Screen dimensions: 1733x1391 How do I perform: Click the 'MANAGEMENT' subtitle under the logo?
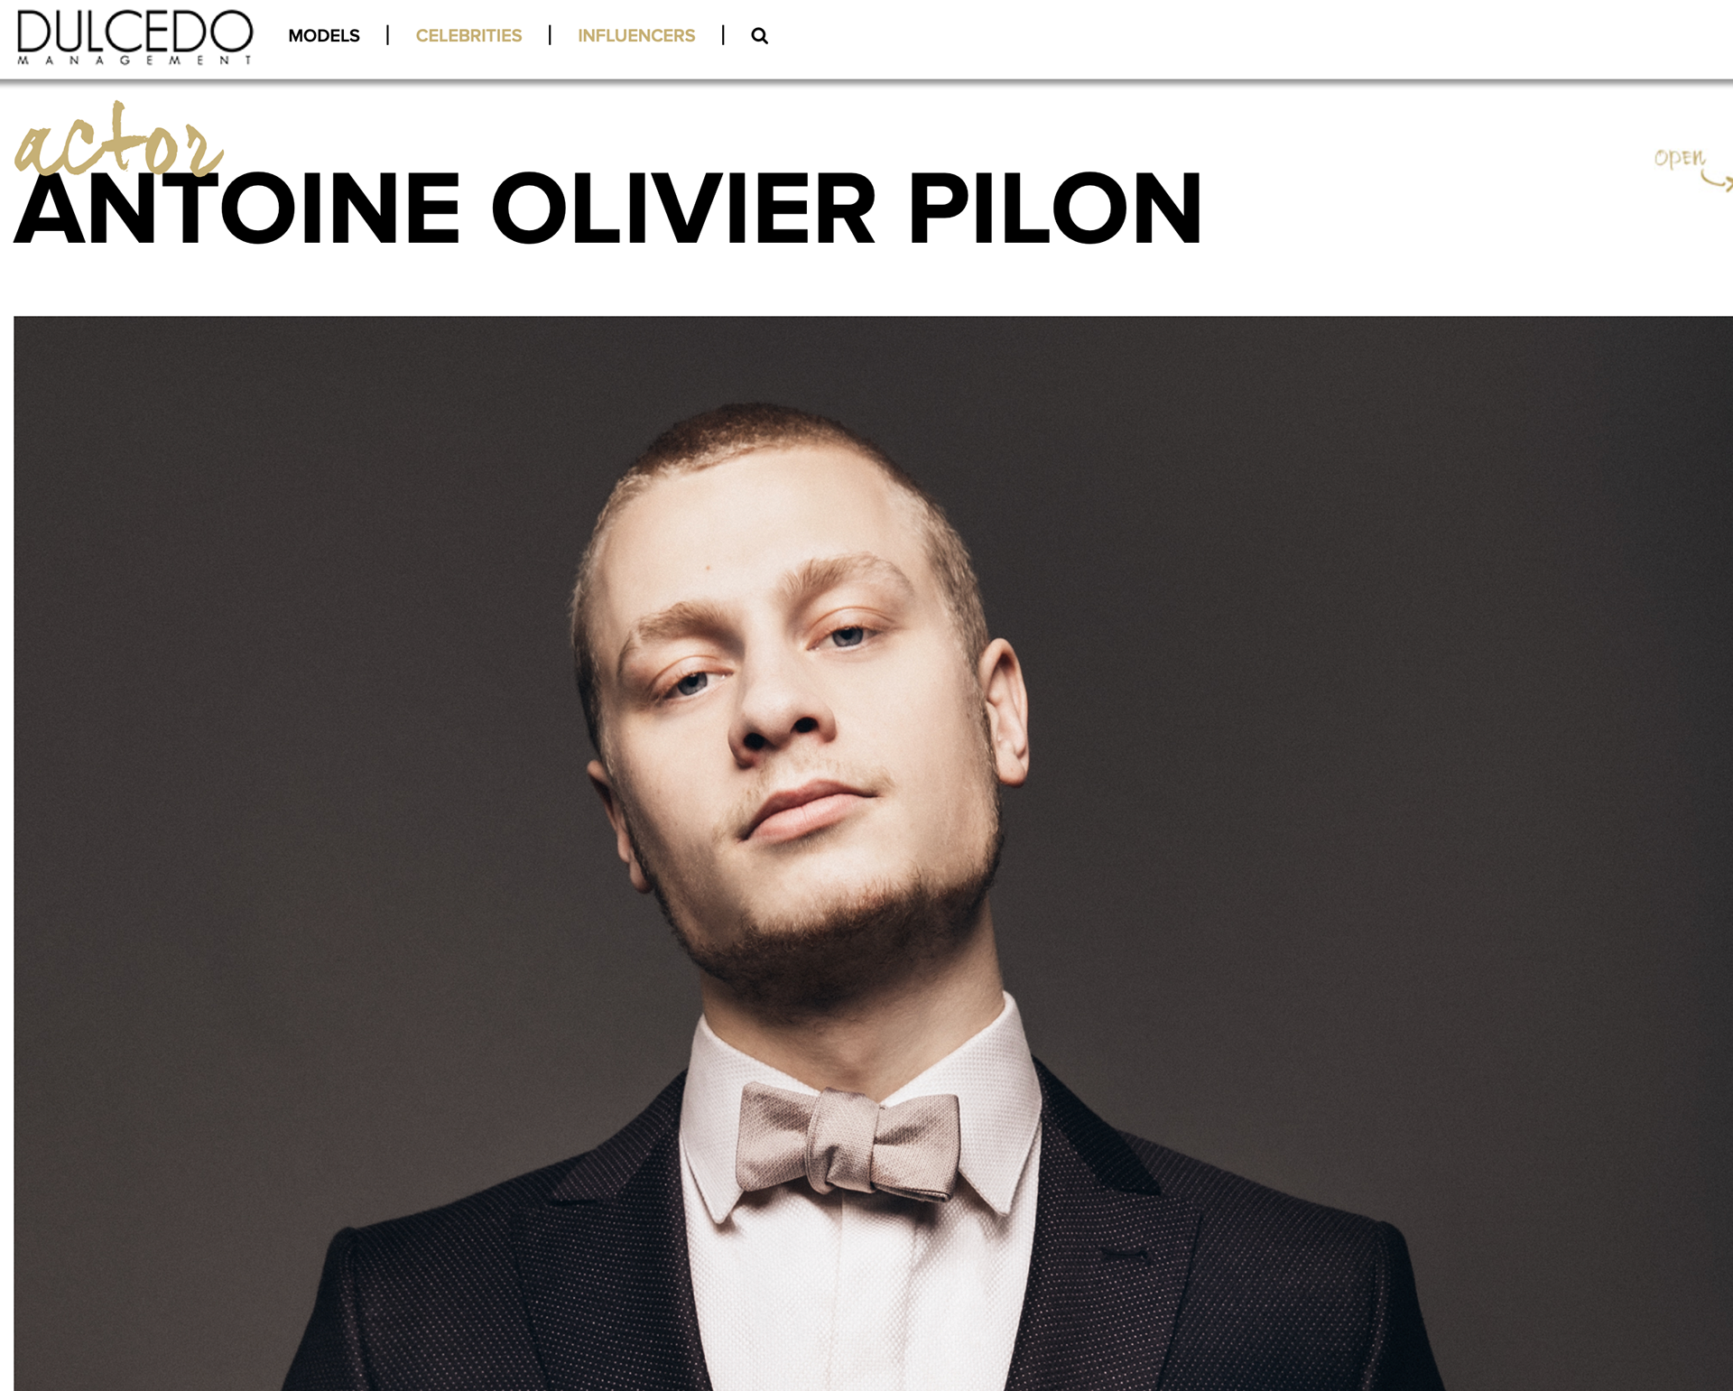click(135, 60)
